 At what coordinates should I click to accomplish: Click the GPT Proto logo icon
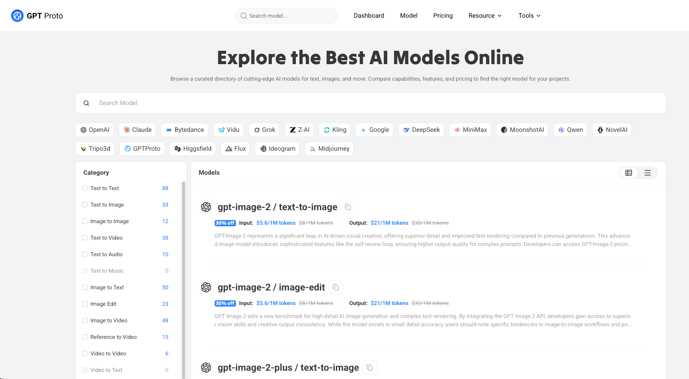pos(17,16)
